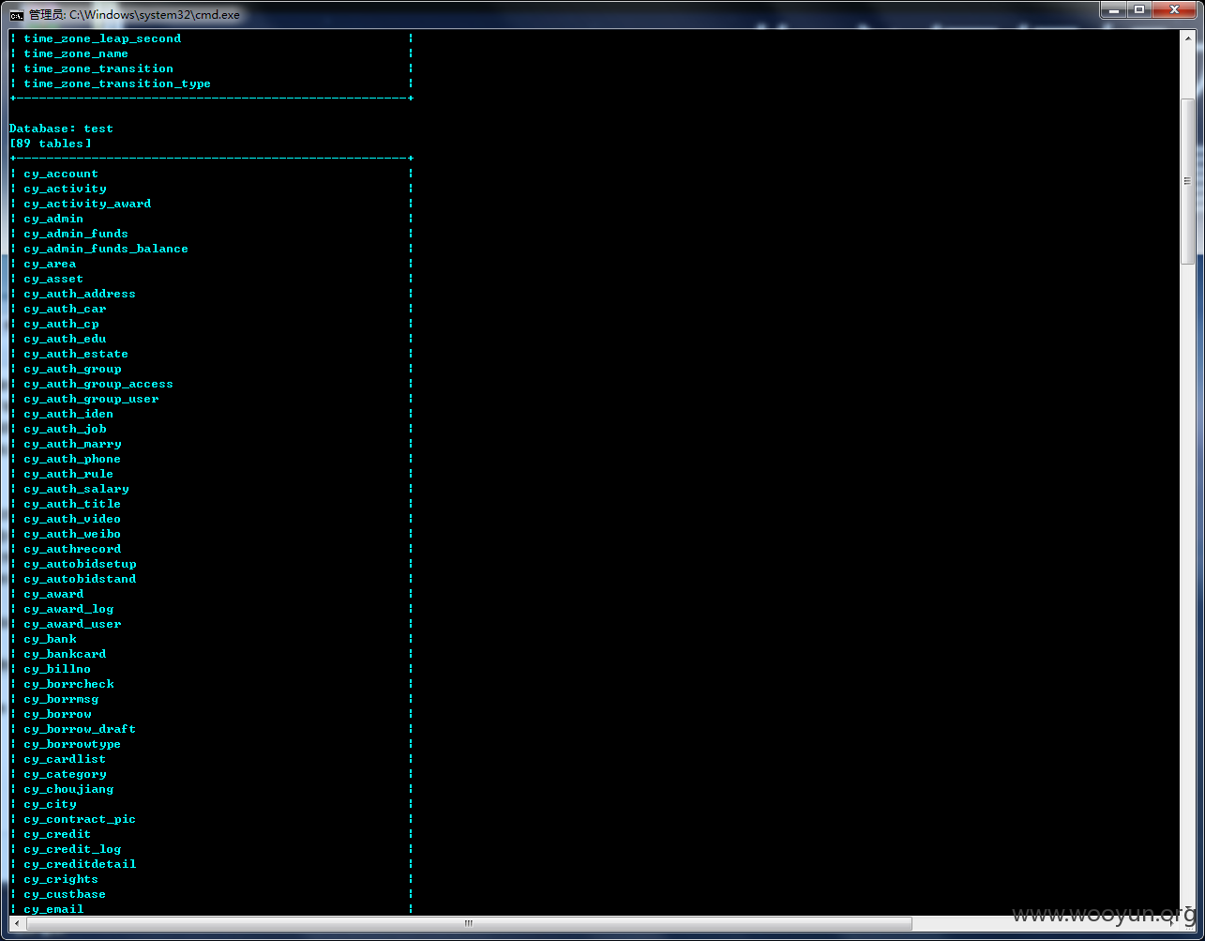Click the vertical scrollbar thumb
1205x941 pixels.
(x=1187, y=180)
